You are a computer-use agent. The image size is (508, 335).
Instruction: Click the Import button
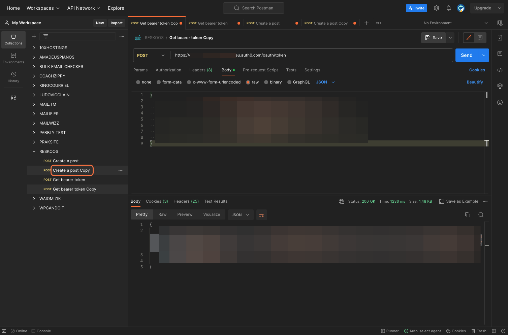tap(117, 23)
